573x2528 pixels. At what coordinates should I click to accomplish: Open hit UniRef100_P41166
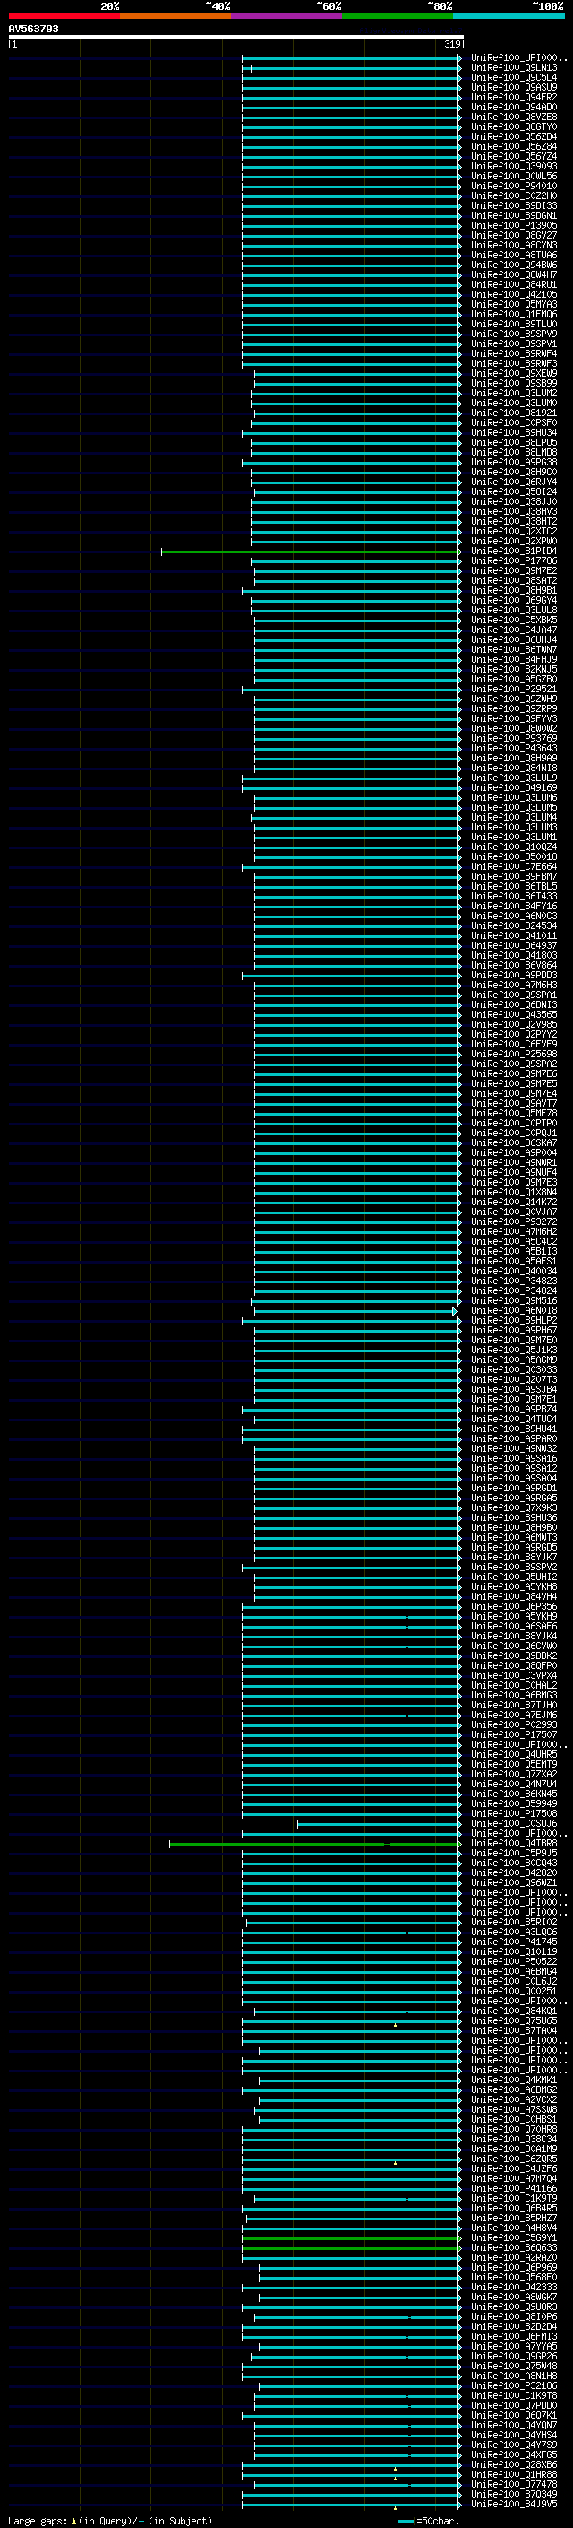click(x=513, y=2187)
